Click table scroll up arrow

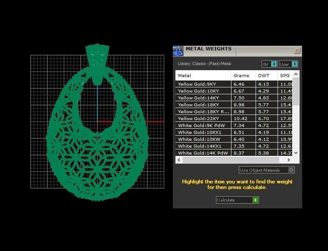(x=296, y=74)
